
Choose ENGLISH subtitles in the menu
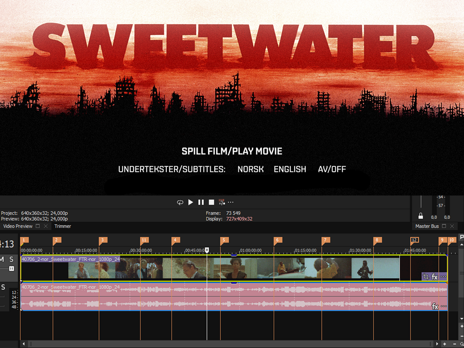(x=290, y=169)
